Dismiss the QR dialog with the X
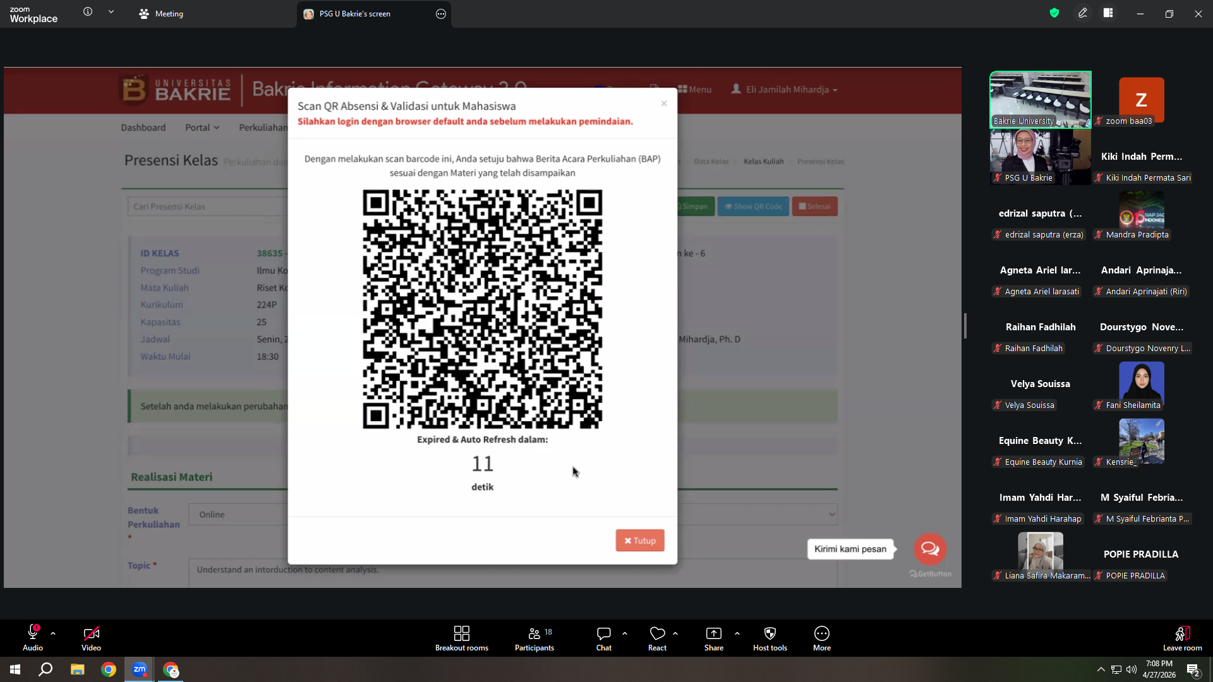Viewport: 1213px width, 682px height. click(664, 104)
